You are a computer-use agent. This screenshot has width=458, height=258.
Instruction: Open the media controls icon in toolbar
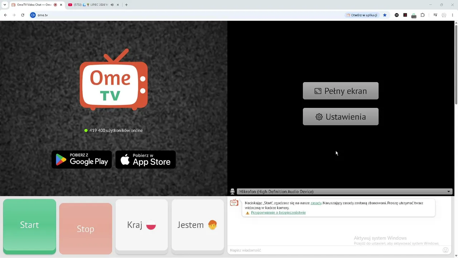[x=435, y=15]
